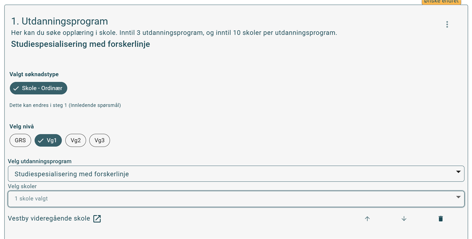Open Vestby videregående skole link
Screen dimensions: 472x239
click(49, 219)
